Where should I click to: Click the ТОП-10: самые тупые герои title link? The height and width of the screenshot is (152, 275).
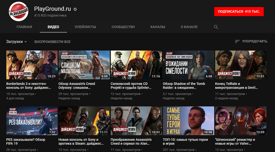tap(185, 142)
